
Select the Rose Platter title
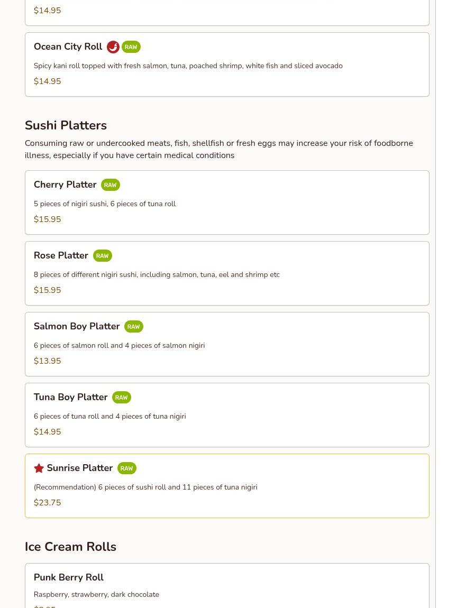pyautogui.click(x=61, y=255)
